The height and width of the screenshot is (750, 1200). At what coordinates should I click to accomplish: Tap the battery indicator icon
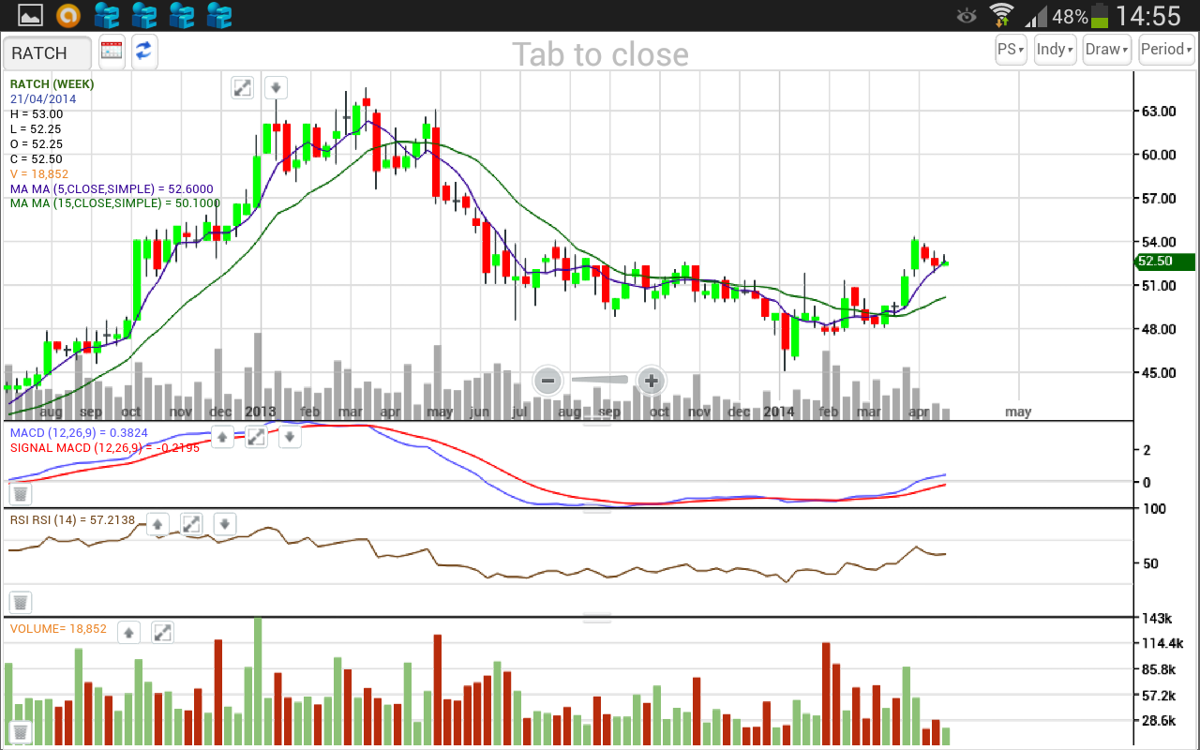(x=1101, y=15)
